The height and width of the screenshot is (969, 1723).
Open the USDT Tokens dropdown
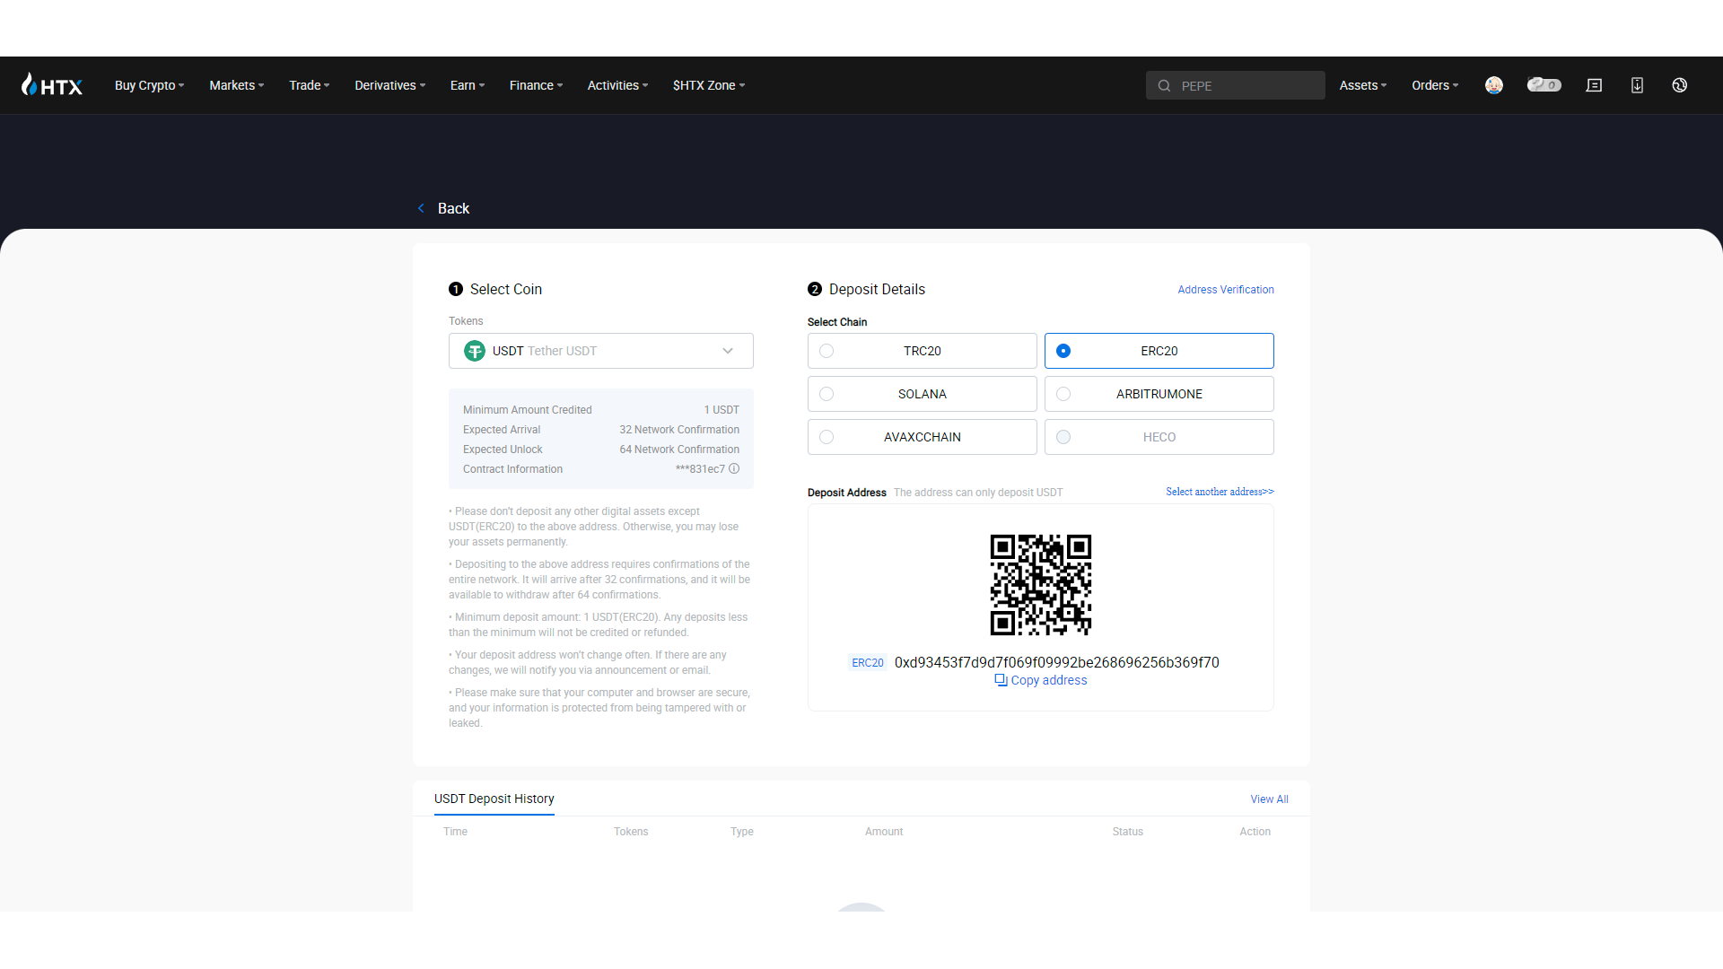coord(601,351)
